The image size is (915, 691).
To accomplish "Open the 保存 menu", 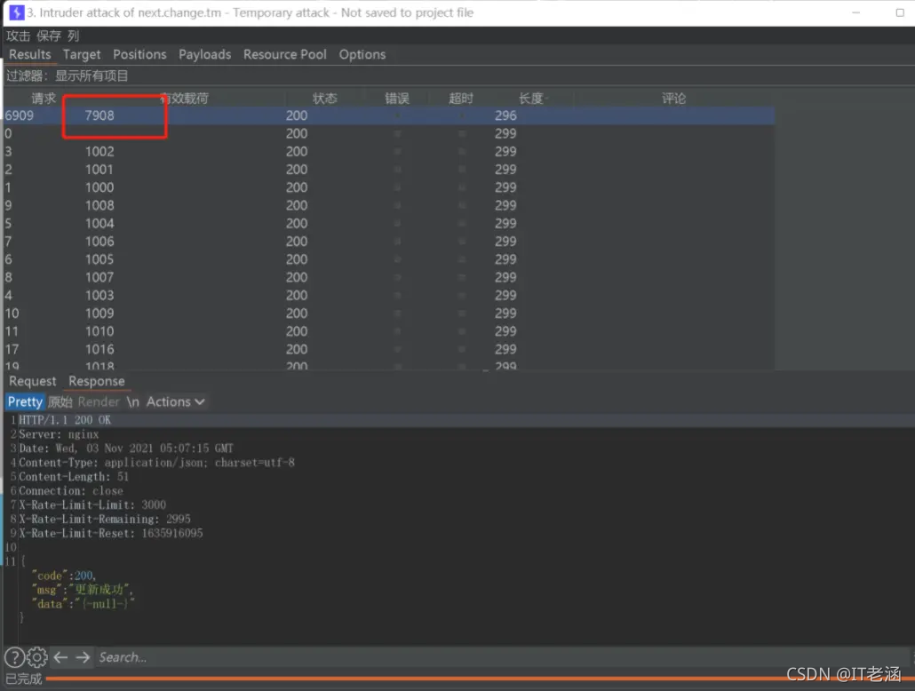I will coord(49,36).
